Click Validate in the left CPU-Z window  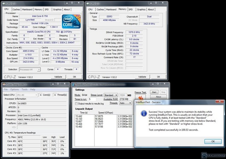(58, 77)
